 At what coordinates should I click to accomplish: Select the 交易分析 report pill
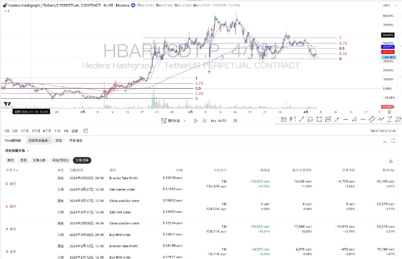coord(39,160)
